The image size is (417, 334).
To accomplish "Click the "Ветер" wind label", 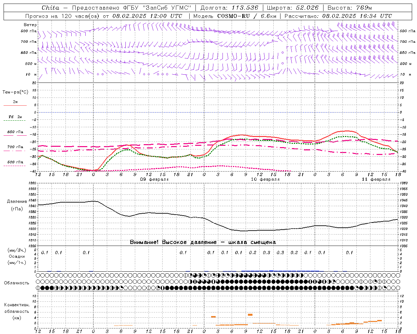I will pyautogui.click(x=30, y=25).
